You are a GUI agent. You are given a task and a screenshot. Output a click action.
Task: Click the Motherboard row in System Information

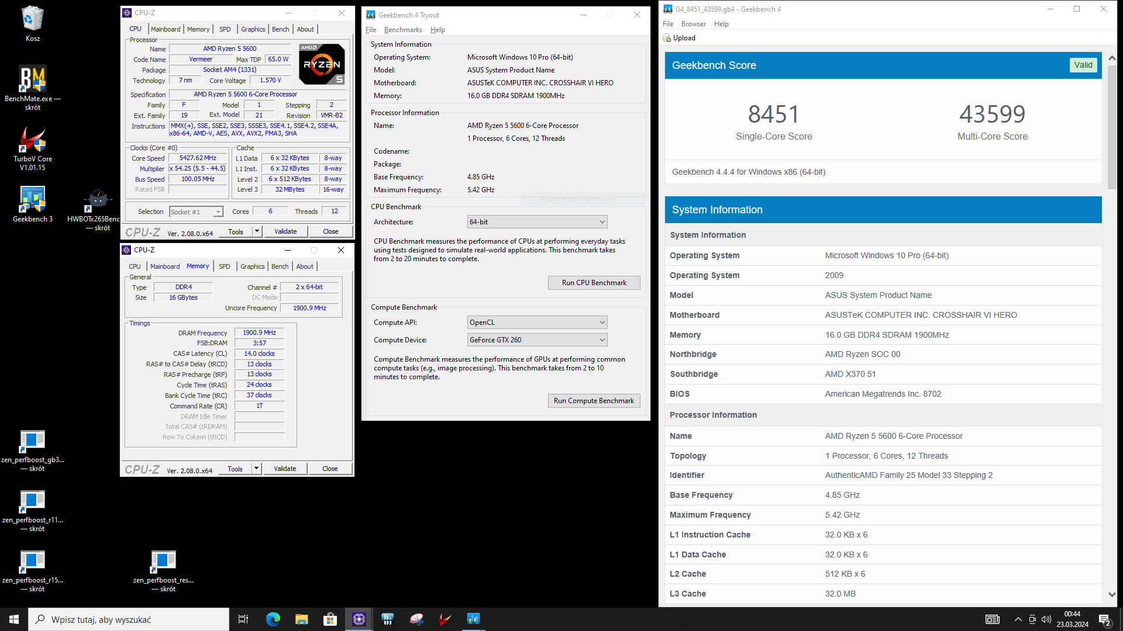(x=883, y=315)
